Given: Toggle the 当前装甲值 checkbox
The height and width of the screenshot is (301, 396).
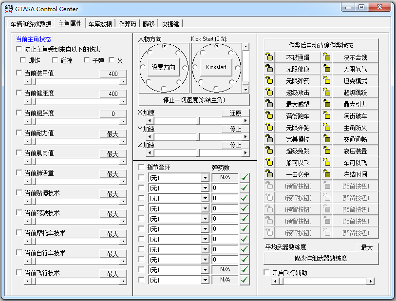Looking at the screenshot, I should 19,73.
